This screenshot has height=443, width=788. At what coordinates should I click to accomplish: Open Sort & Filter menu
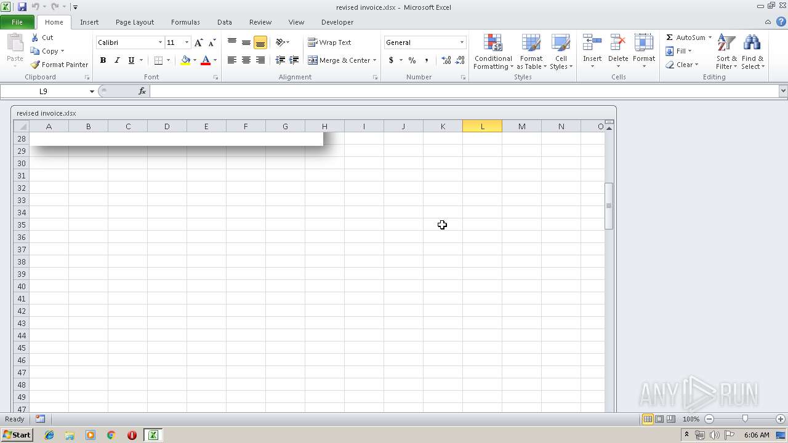(x=726, y=52)
